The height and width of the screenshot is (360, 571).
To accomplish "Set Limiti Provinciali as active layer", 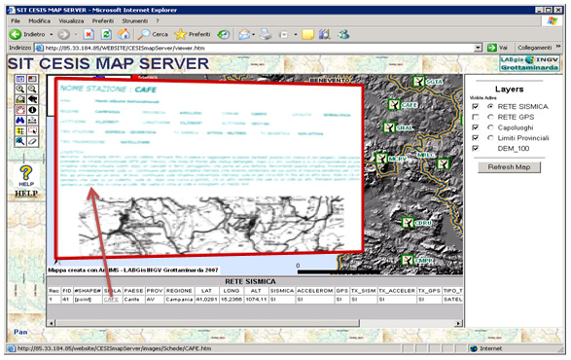I will 490,138.
